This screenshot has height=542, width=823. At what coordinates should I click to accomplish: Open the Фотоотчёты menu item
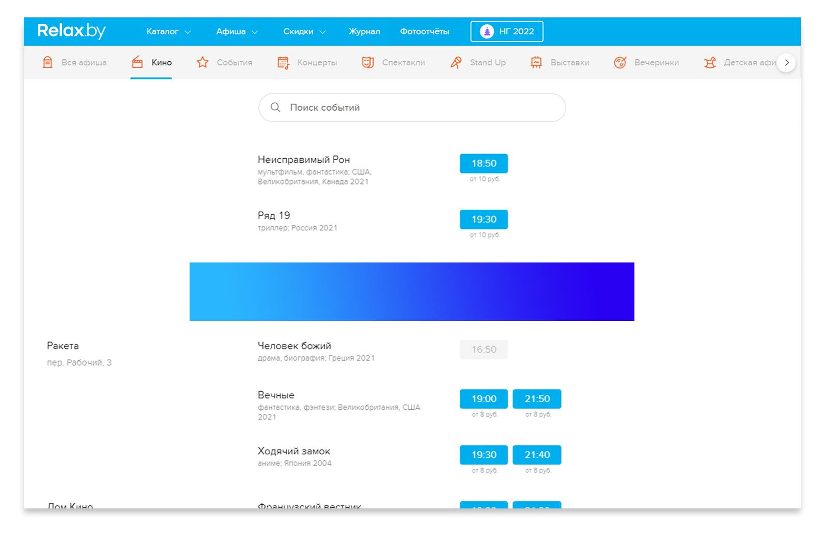point(425,32)
